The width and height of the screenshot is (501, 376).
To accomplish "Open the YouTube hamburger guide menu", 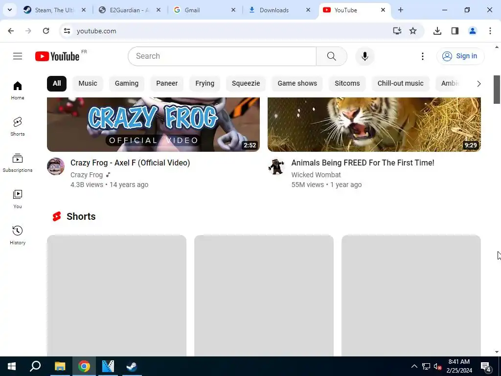I will pos(18,56).
